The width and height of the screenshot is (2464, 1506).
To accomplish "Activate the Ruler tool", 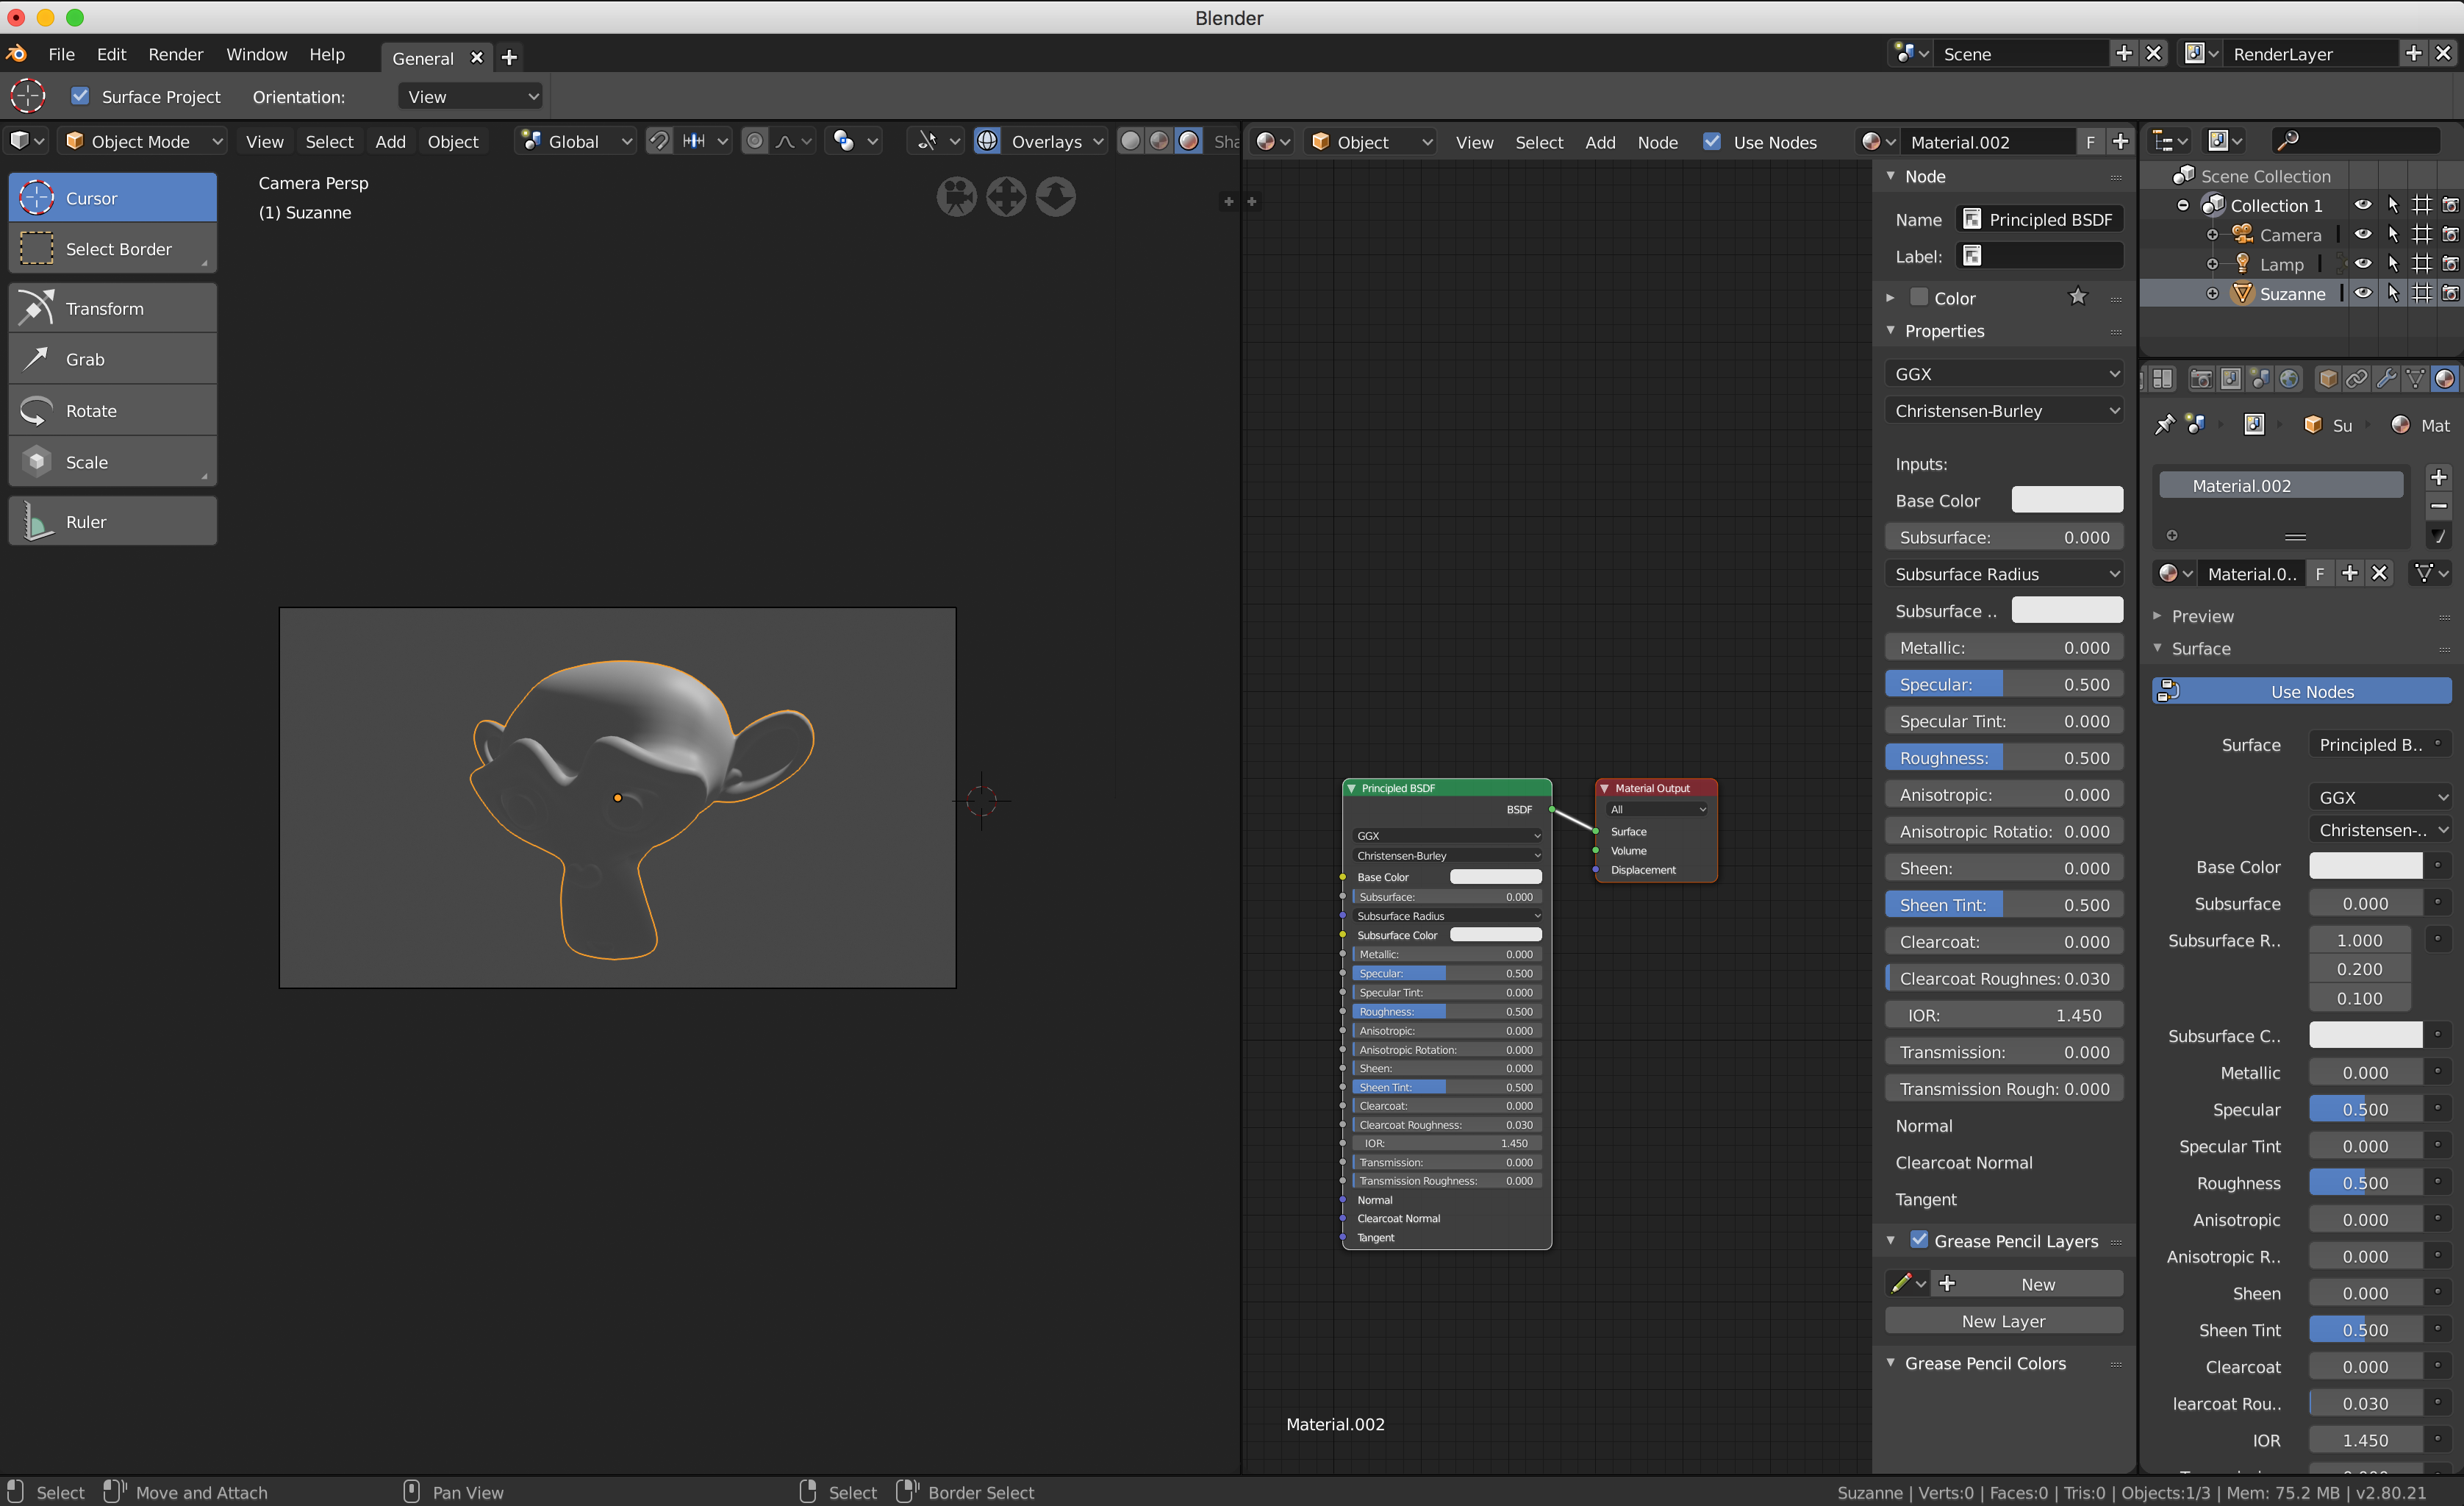I will [113, 521].
